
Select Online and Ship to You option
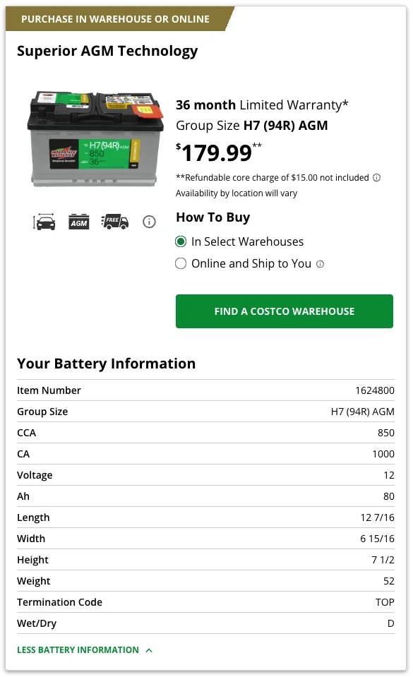coord(181,264)
